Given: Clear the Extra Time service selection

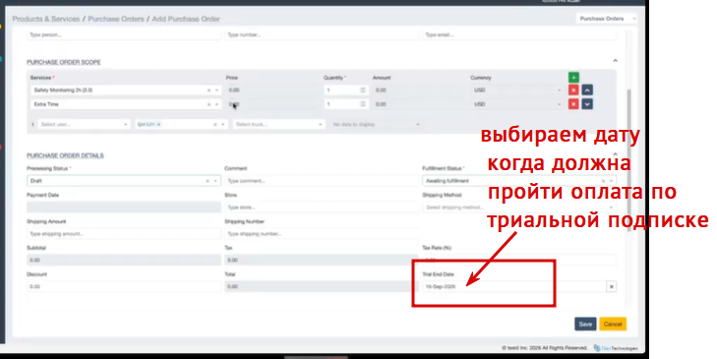Looking at the screenshot, I should [209, 104].
